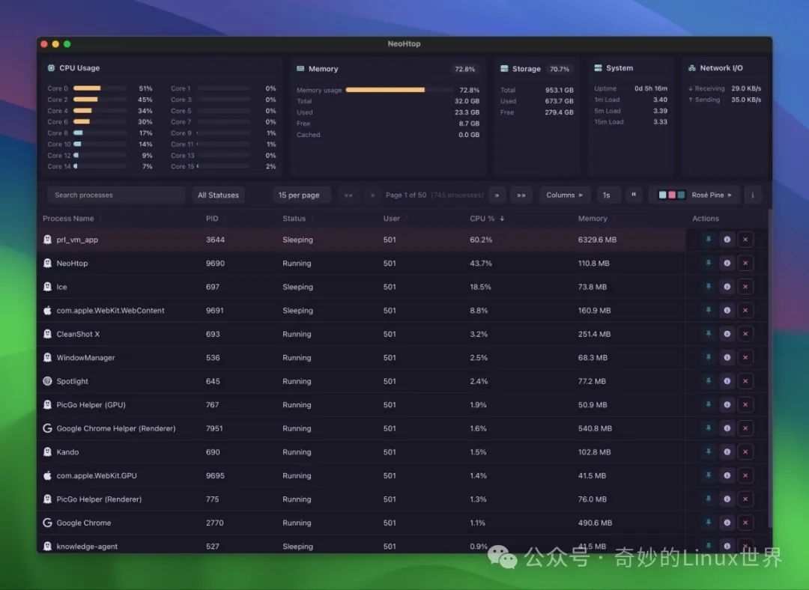The width and height of the screenshot is (809, 590).
Task: Pin the NeoHtop process row
Action: 709,263
